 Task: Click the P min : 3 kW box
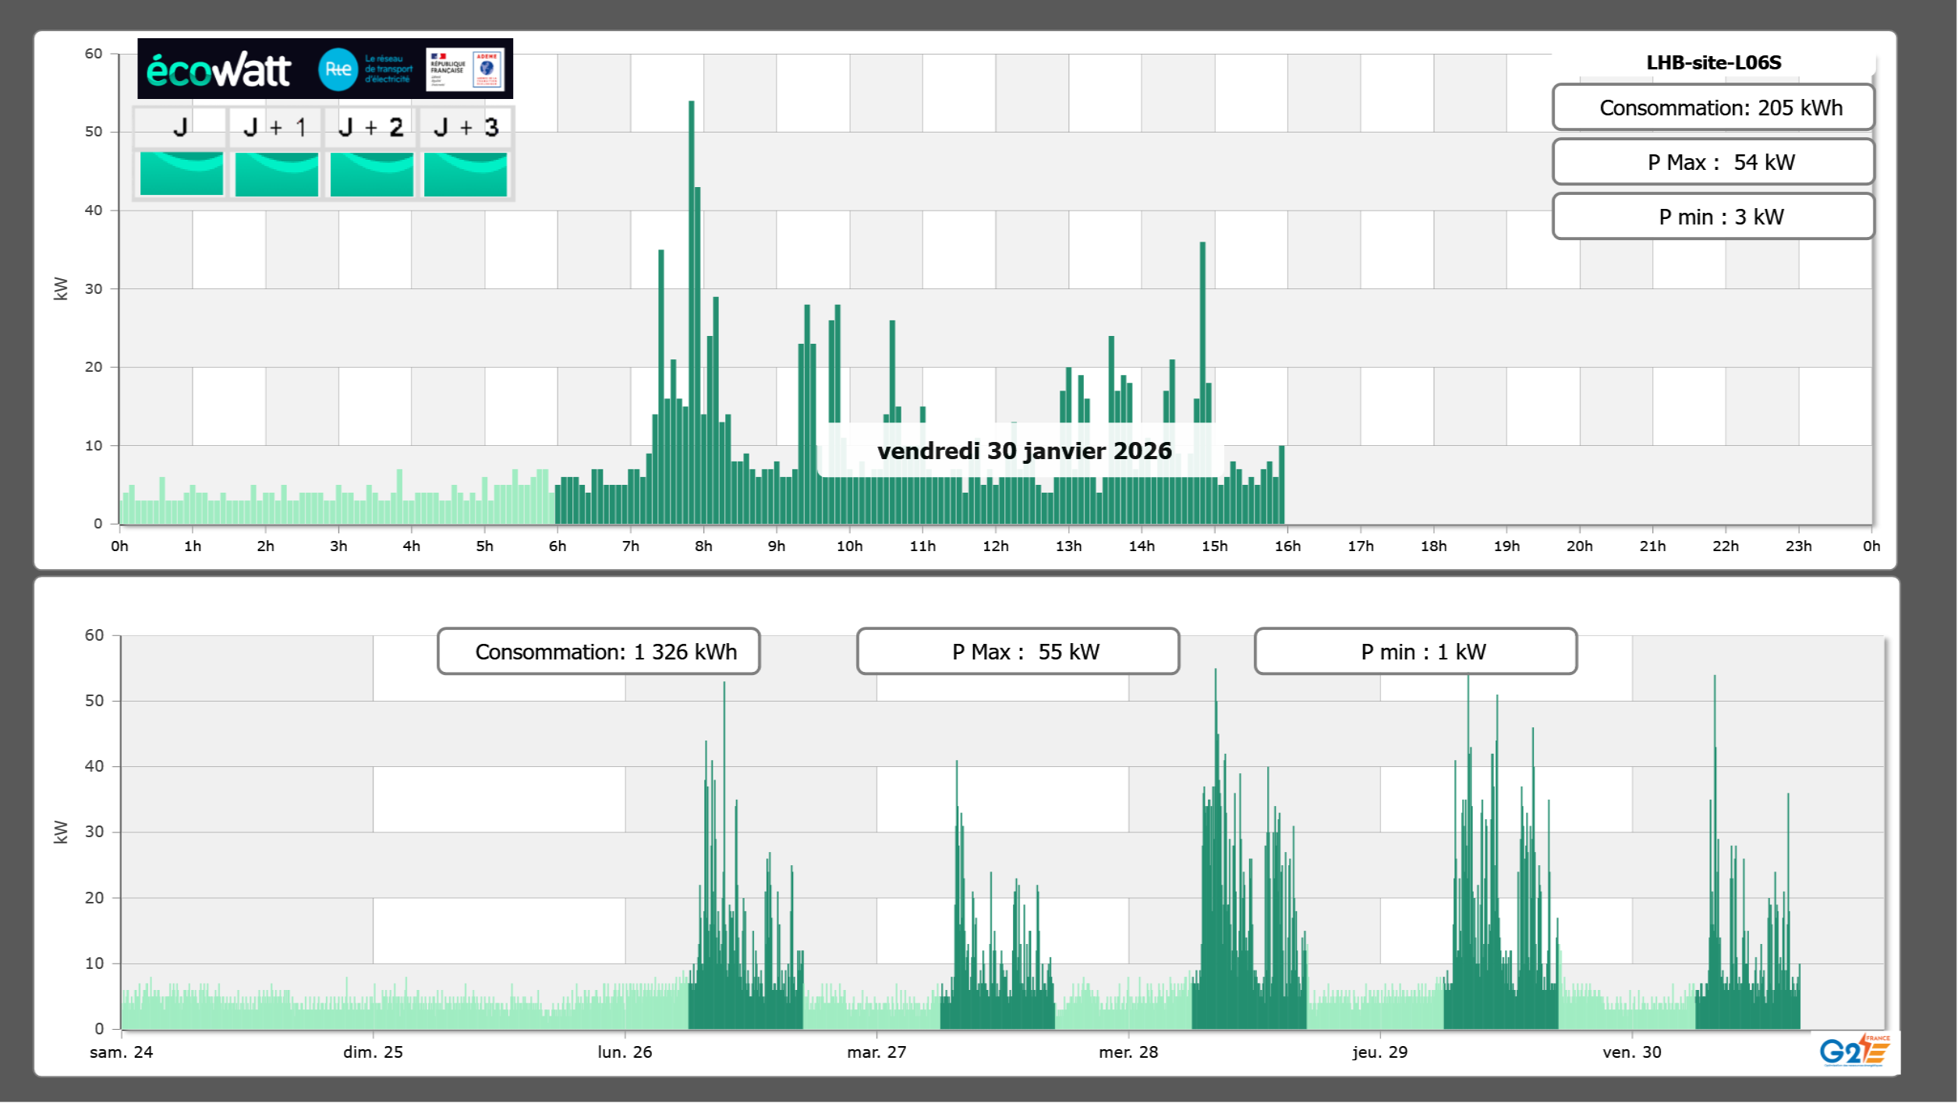point(1712,217)
